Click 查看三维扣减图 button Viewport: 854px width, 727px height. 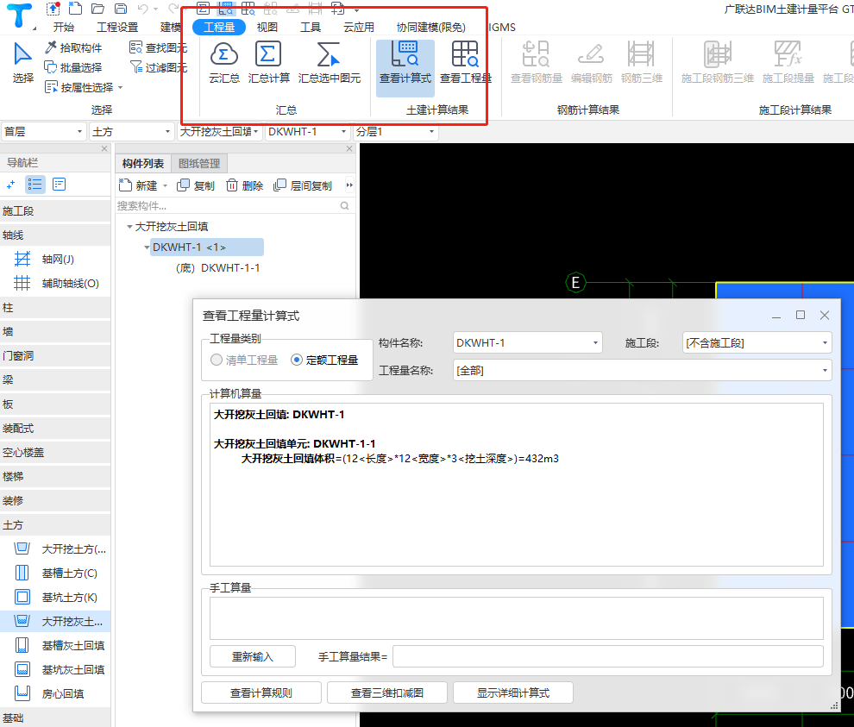click(386, 693)
